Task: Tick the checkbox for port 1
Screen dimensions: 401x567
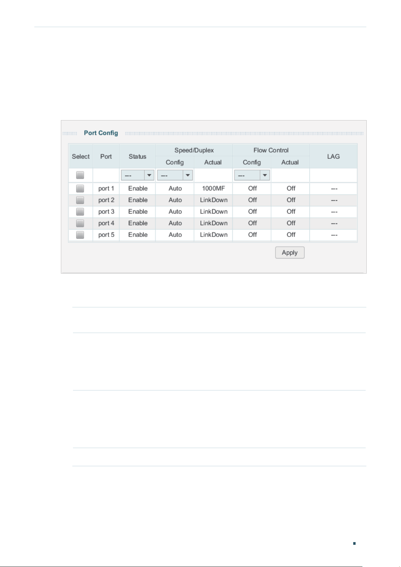Action: 80,188
